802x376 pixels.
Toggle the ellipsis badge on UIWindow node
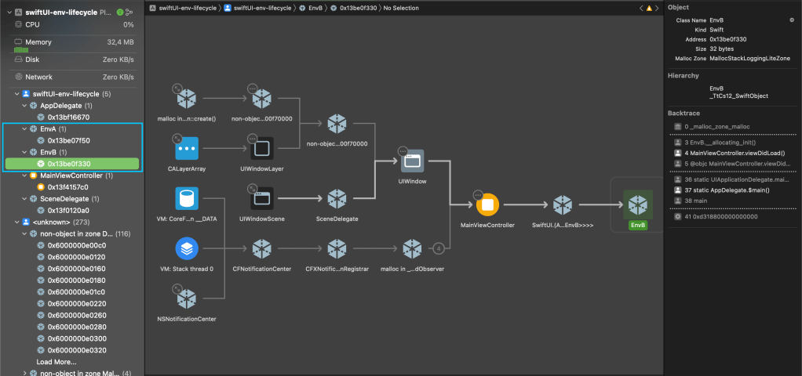[403, 151]
